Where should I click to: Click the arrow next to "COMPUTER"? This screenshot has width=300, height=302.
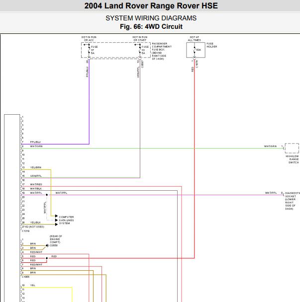56,216
